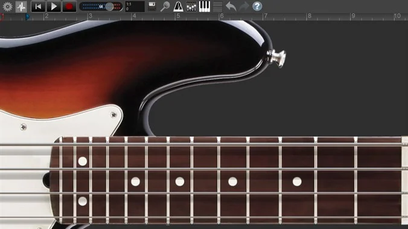Open the mixer faders icon
Image resolution: width=408 pixels, height=229 pixels.
[191, 7]
